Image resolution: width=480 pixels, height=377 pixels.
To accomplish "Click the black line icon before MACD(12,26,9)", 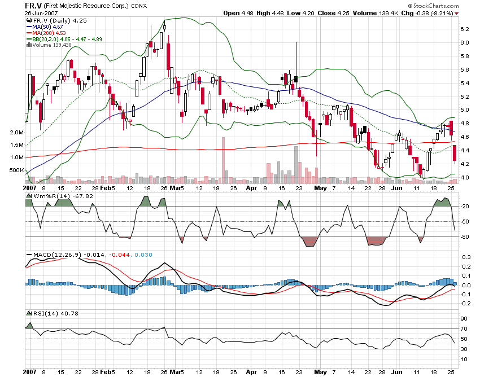I will pos(29,254).
